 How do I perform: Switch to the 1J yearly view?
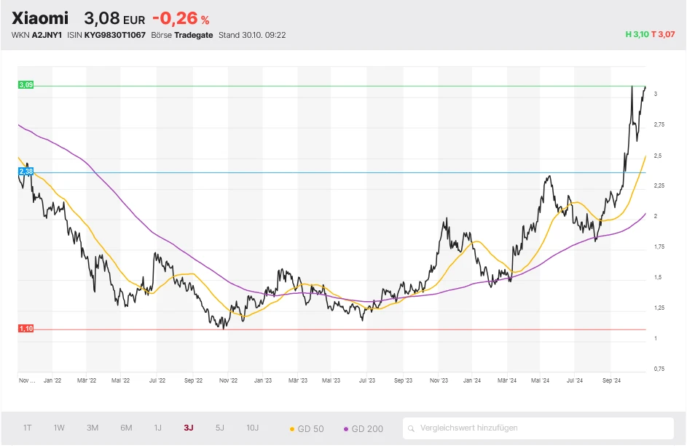point(157,428)
